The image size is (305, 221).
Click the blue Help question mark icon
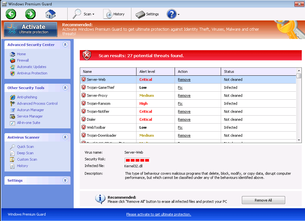tap(171, 14)
